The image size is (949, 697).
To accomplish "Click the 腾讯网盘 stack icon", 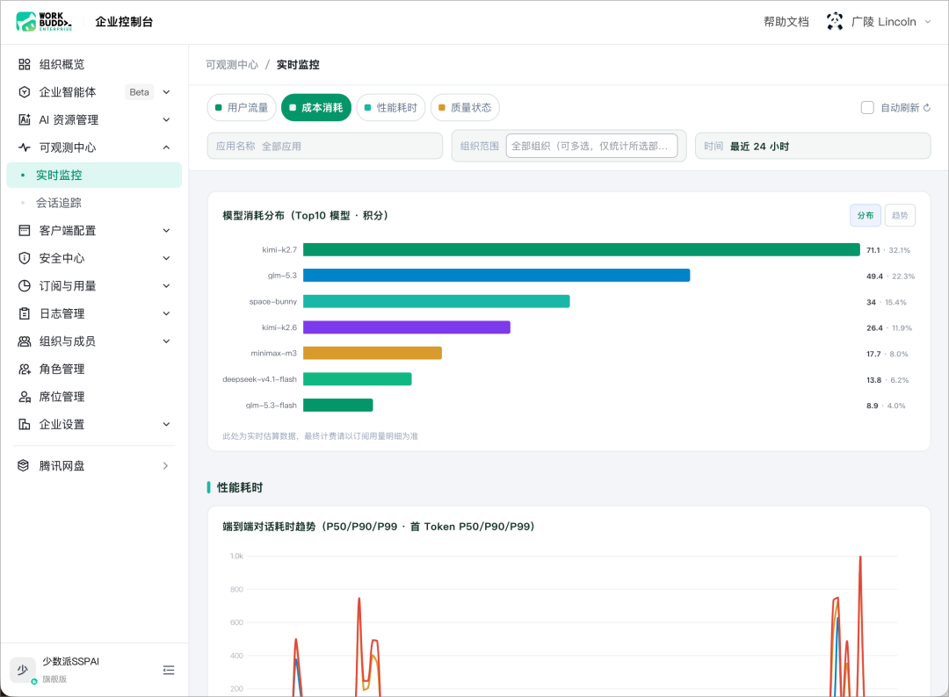I will coord(23,465).
